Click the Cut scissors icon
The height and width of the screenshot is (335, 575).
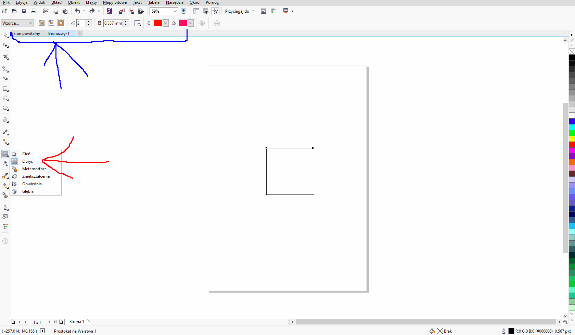(46, 11)
